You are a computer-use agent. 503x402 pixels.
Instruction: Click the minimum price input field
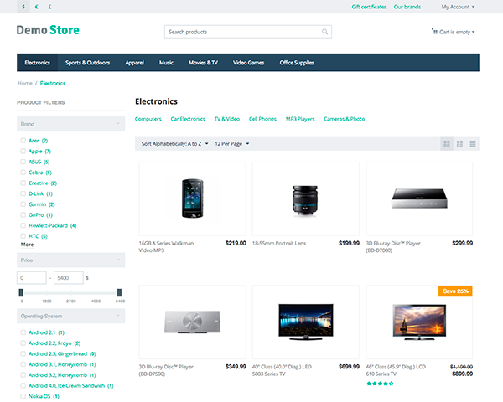click(x=32, y=277)
